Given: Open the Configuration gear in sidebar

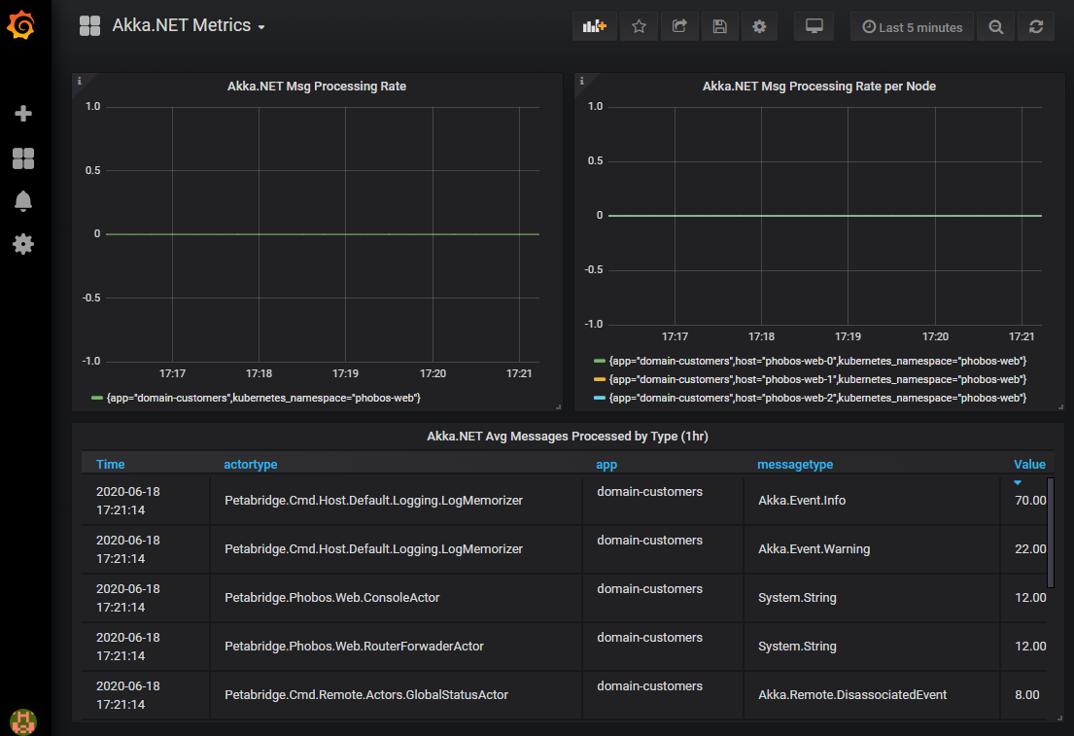Looking at the screenshot, I should 23,244.
